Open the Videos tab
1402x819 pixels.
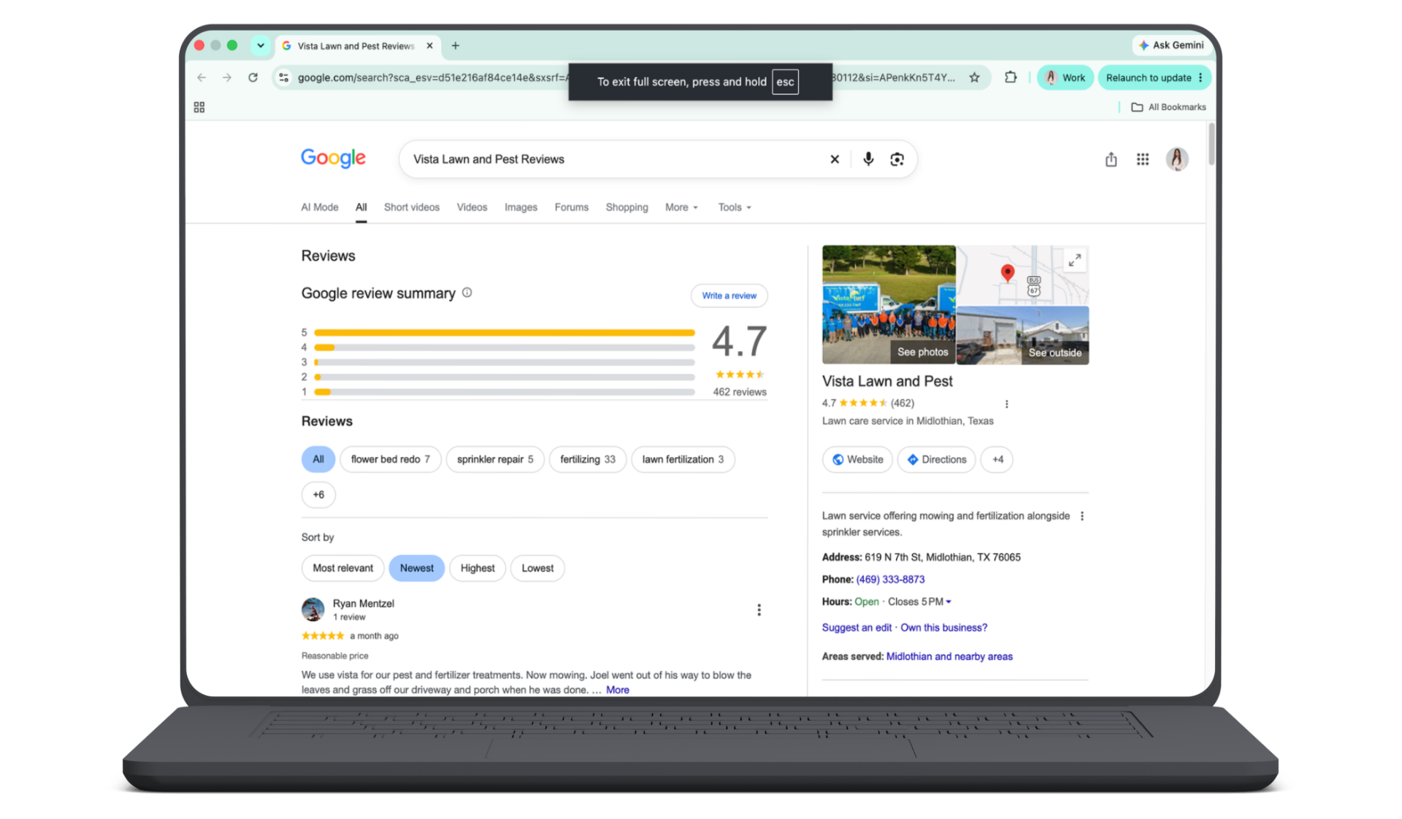pos(472,207)
